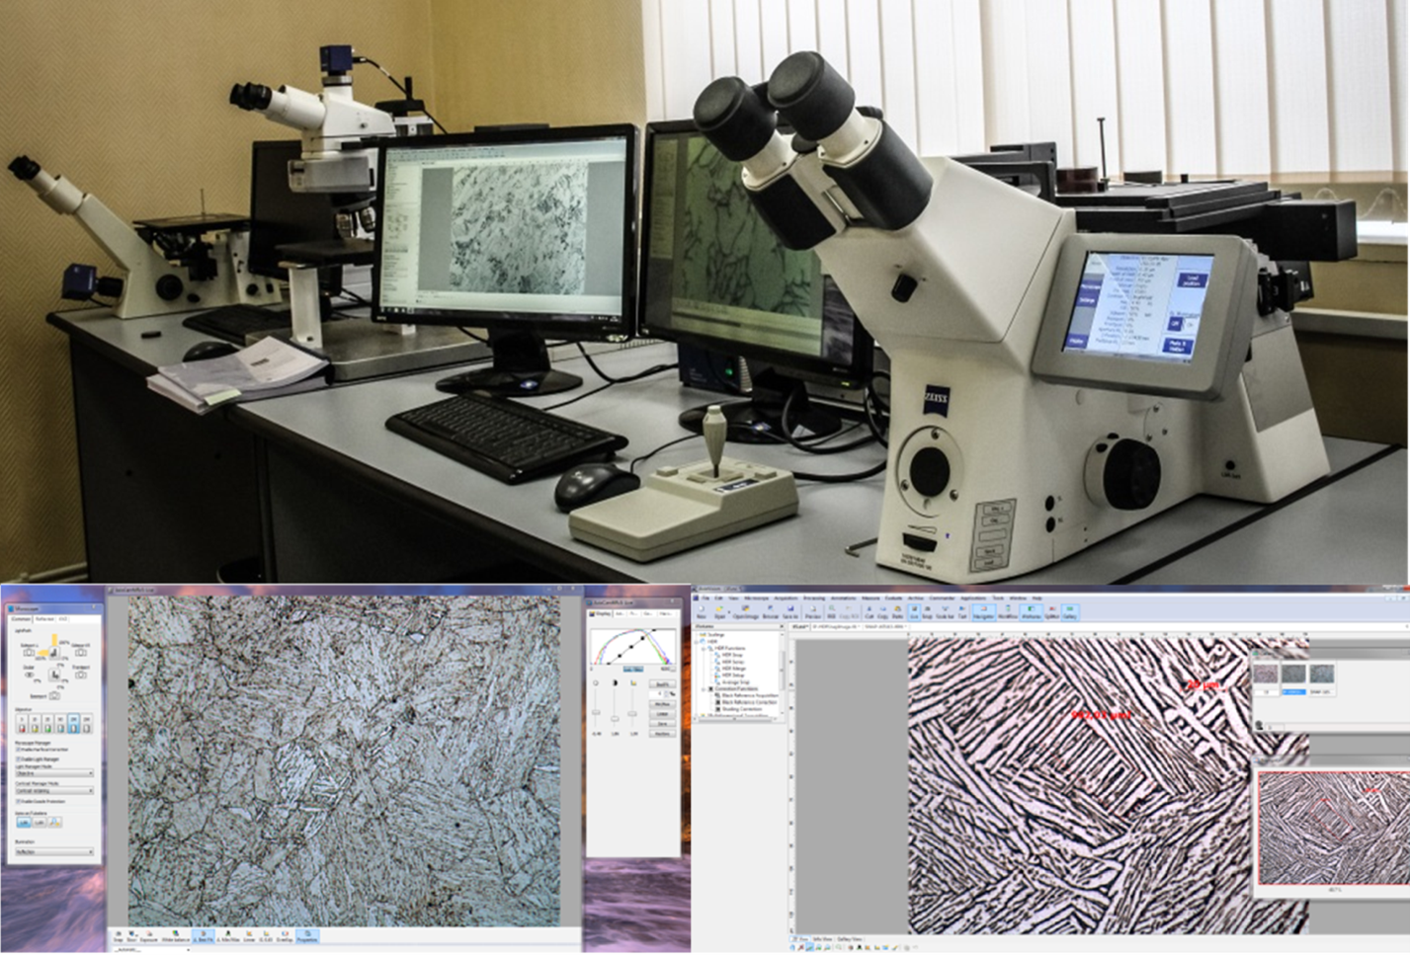Click the RGB toolbar icon
The height and width of the screenshot is (955, 1410).
(x=831, y=612)
